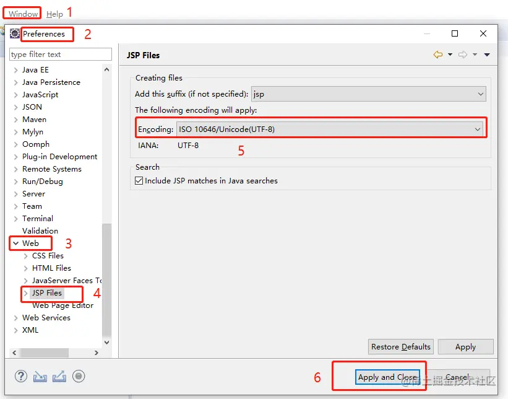508x399 pixels.
Task: Select the Web Page Editor item
Action: (63, 305)
